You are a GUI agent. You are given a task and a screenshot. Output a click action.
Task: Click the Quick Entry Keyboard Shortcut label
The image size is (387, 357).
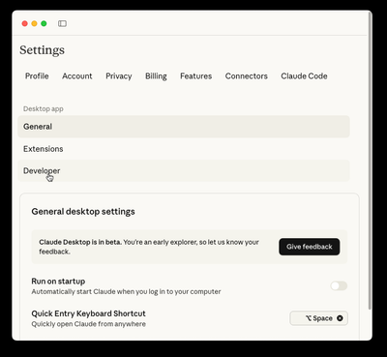[x=88, y=313]
